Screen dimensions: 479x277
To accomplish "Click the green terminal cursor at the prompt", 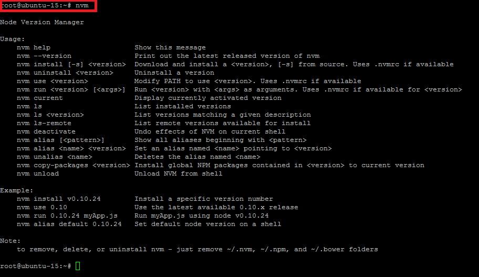I will point(78,266).
